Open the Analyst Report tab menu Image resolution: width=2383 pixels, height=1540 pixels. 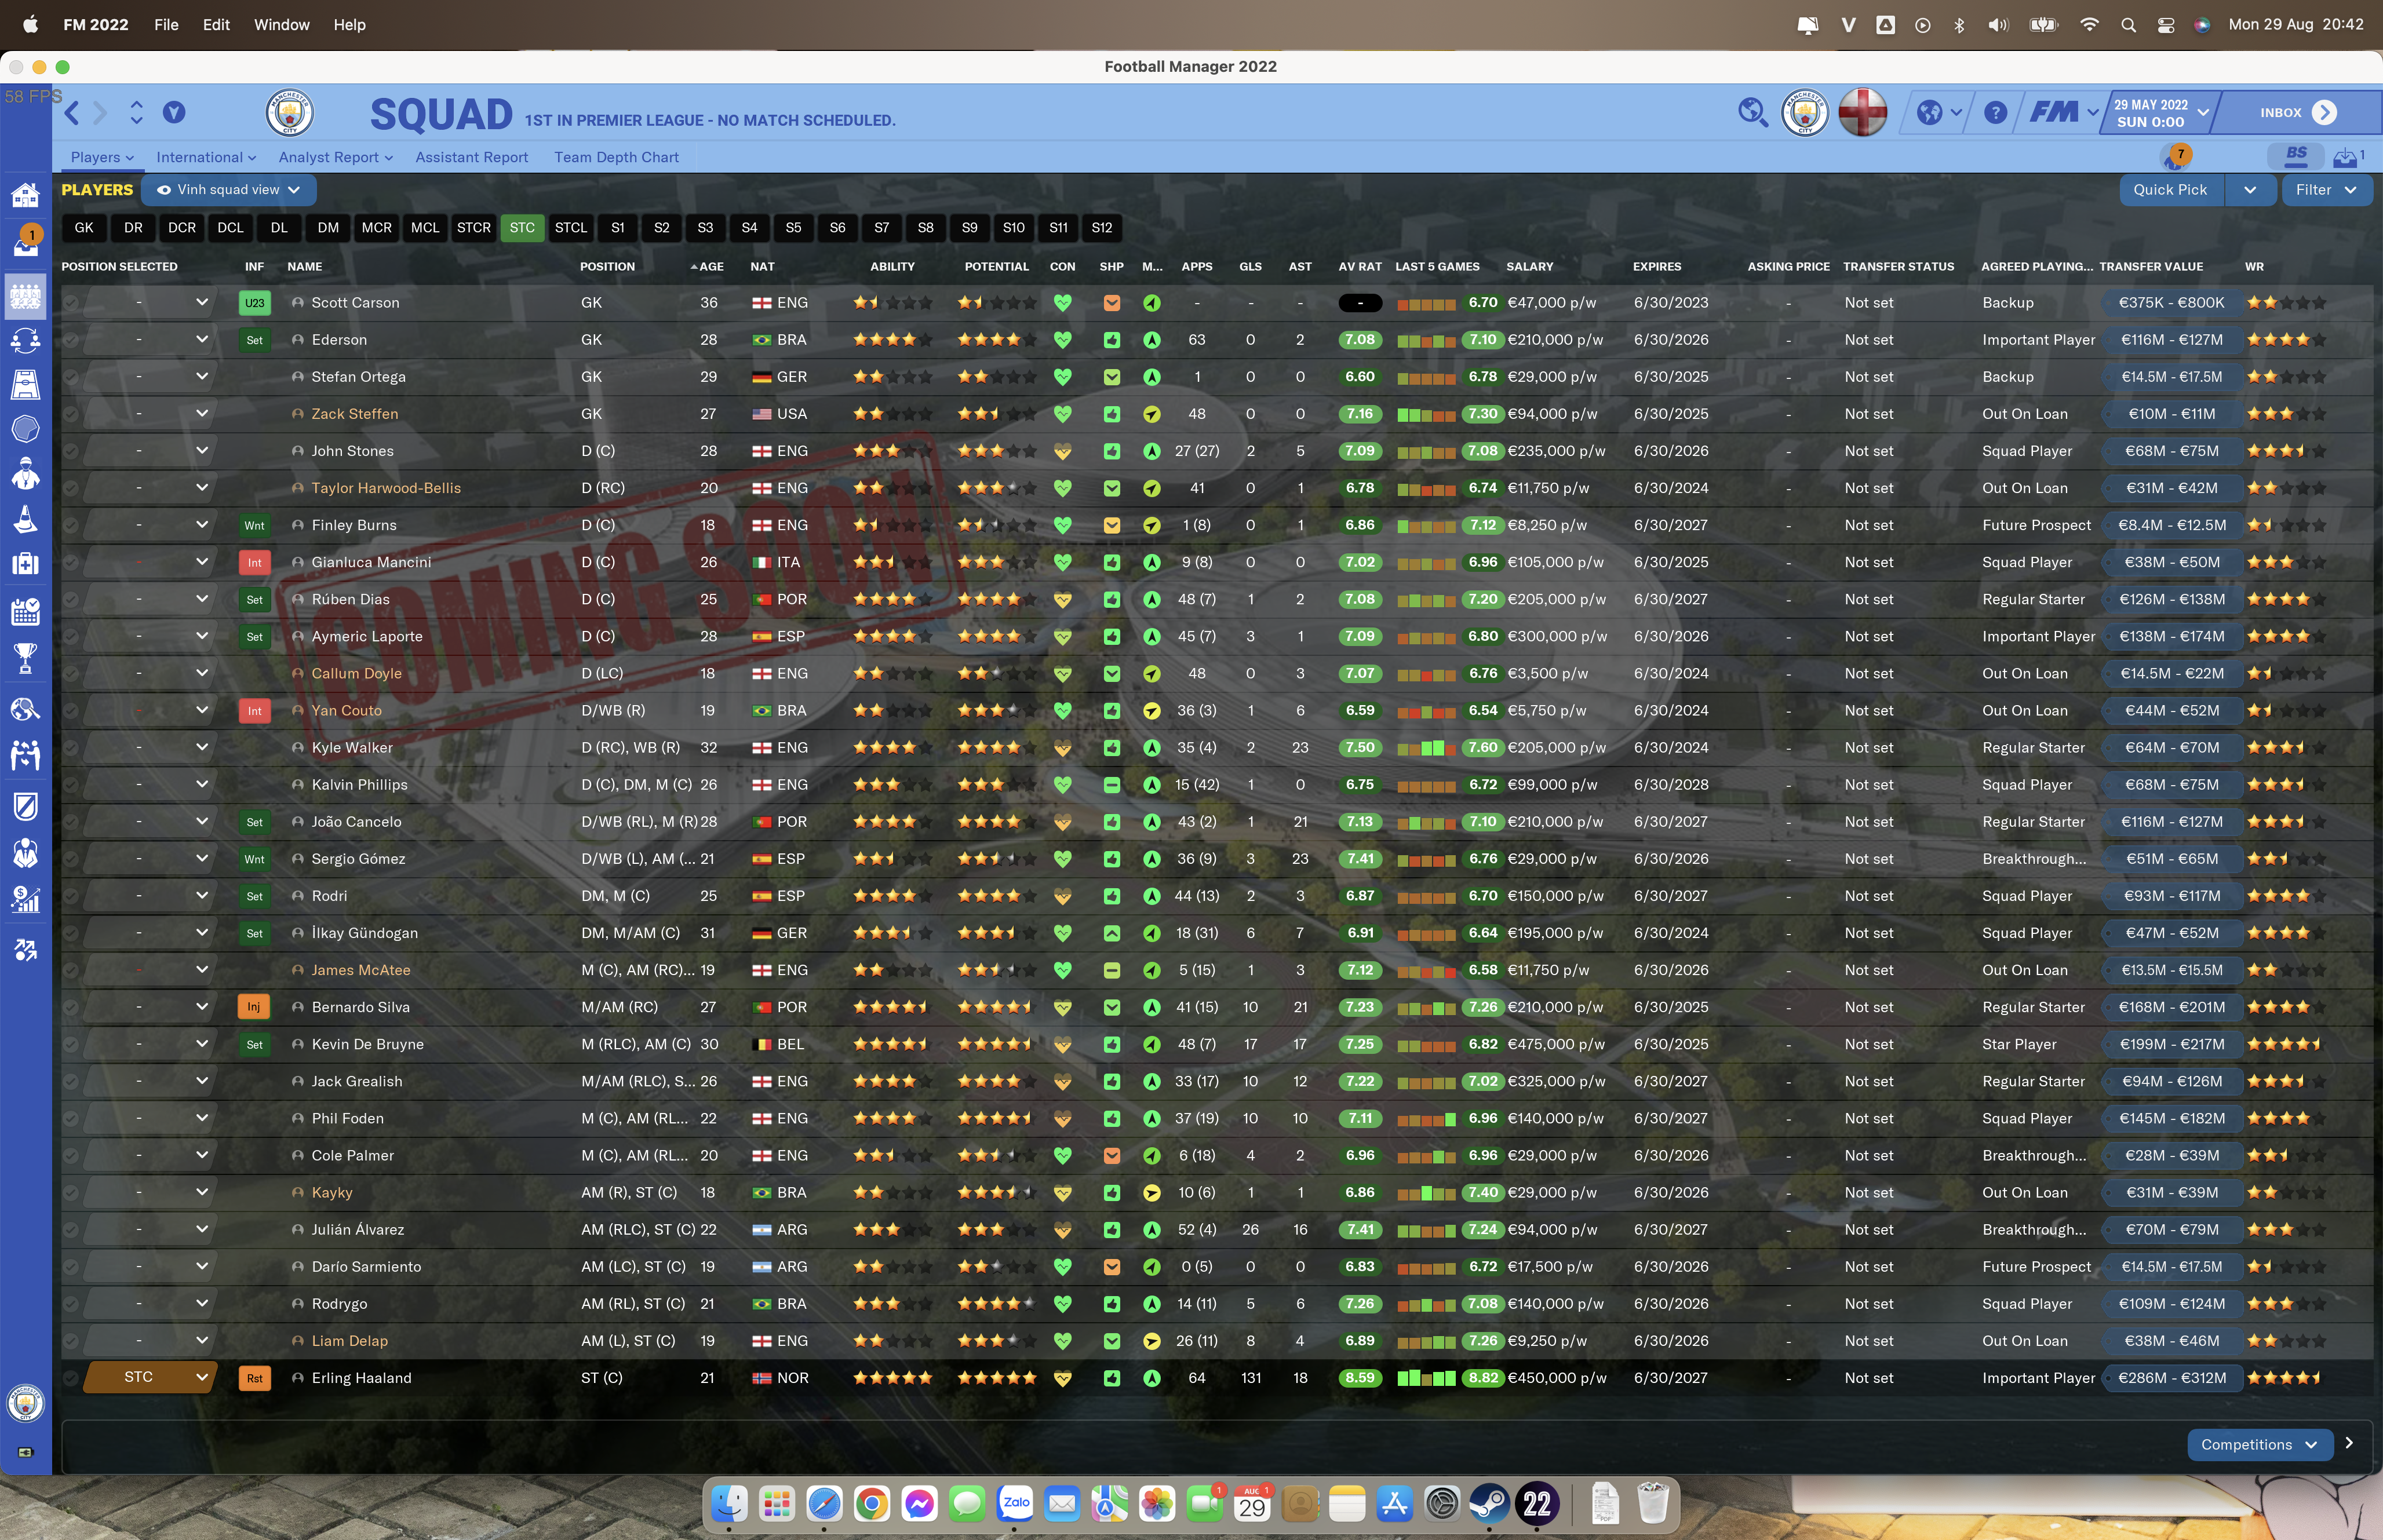coord(335,157)
